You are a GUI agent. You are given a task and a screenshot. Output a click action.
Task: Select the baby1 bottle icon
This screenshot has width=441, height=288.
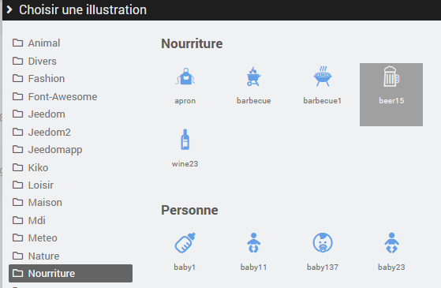click(x=185, y=243)
